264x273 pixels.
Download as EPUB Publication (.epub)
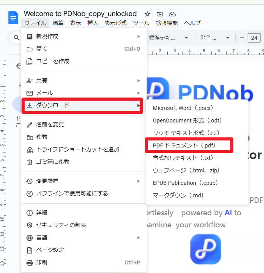pyautogui.click(x=197, y=183)
